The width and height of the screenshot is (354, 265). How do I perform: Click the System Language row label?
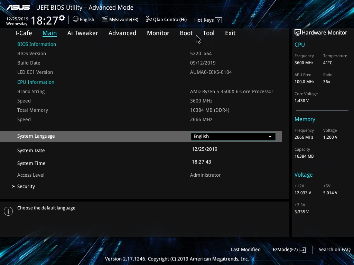pos(36,136)
